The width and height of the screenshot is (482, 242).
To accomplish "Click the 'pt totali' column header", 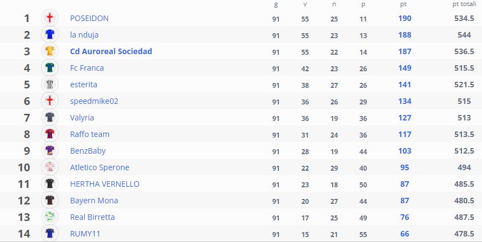I will coord(464,4).
